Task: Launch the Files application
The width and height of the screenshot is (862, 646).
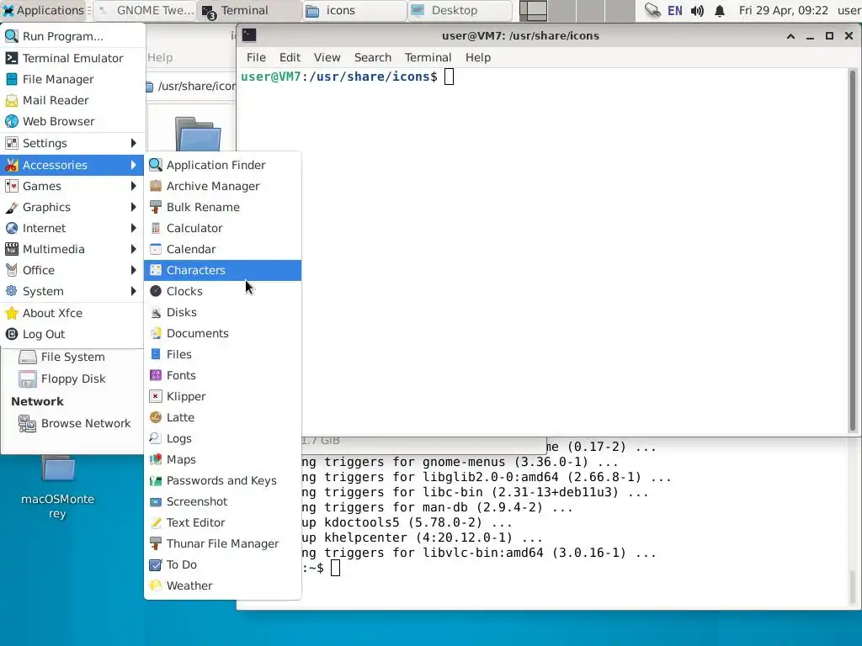Action: (x=222, y=354)
